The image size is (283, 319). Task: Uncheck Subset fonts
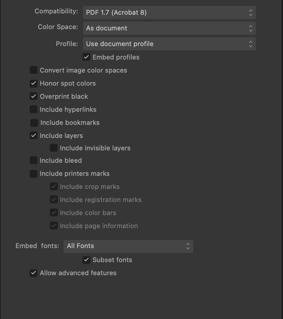click(x=86, y=260)
